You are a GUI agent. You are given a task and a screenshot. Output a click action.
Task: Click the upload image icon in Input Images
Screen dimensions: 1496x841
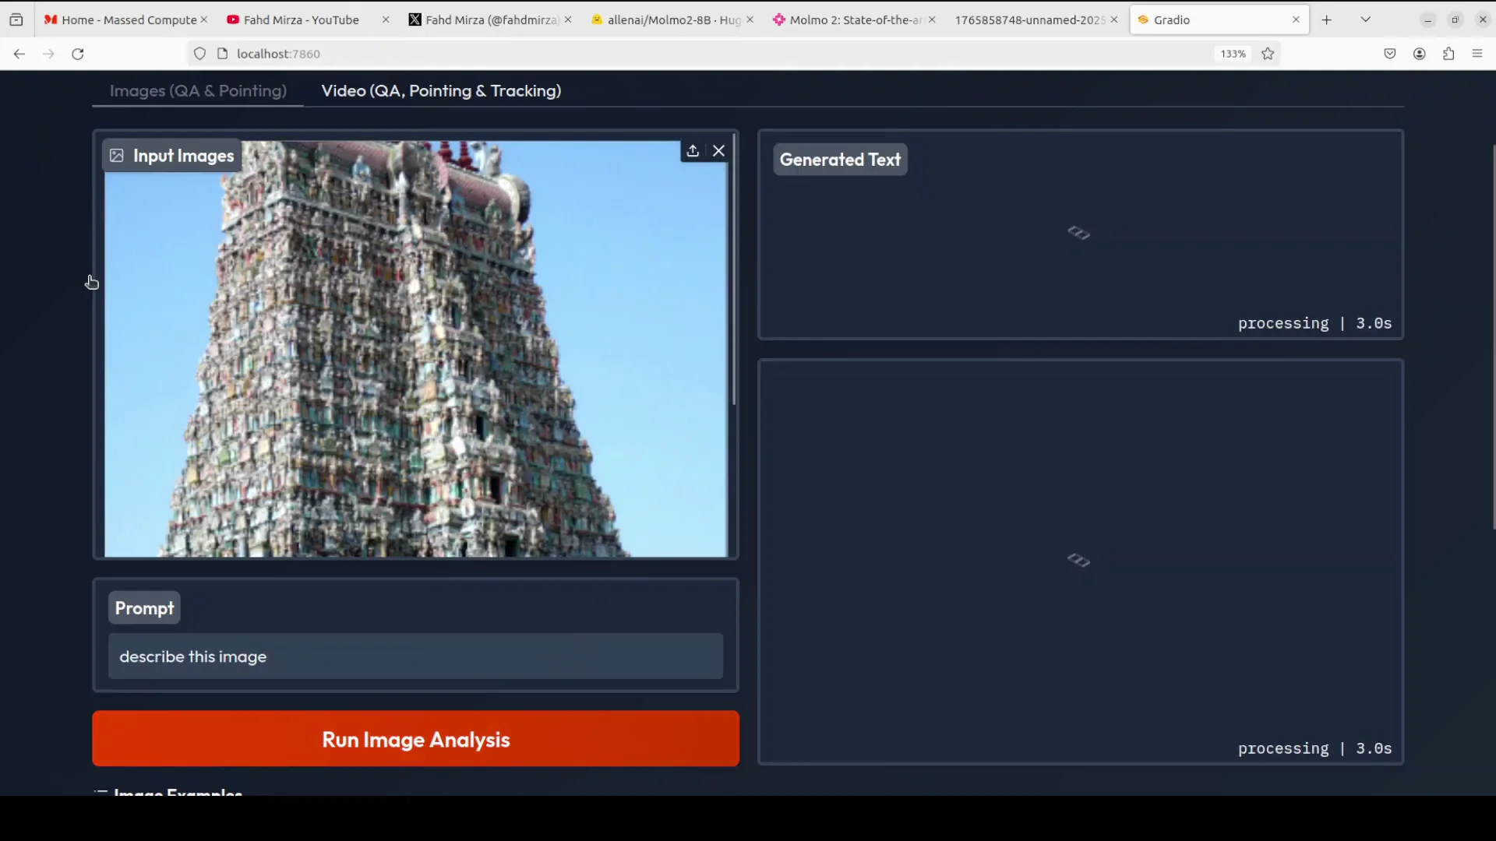pos(692,151)
